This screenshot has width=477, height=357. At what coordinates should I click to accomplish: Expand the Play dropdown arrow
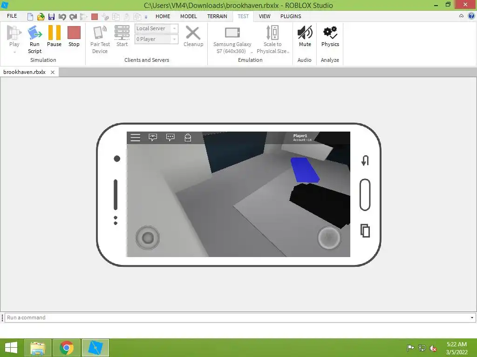pyautogui.click(x=14, y=52)
